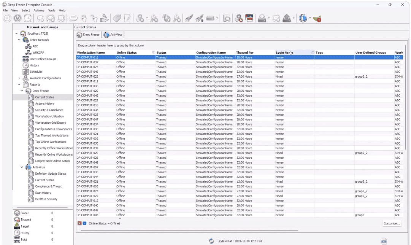Click the Customize... button

tap(392, 223)
